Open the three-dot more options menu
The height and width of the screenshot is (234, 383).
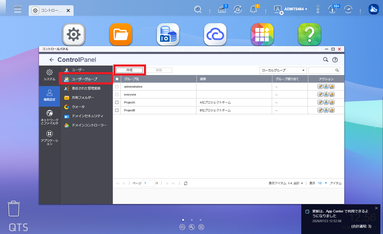(318, 9)
